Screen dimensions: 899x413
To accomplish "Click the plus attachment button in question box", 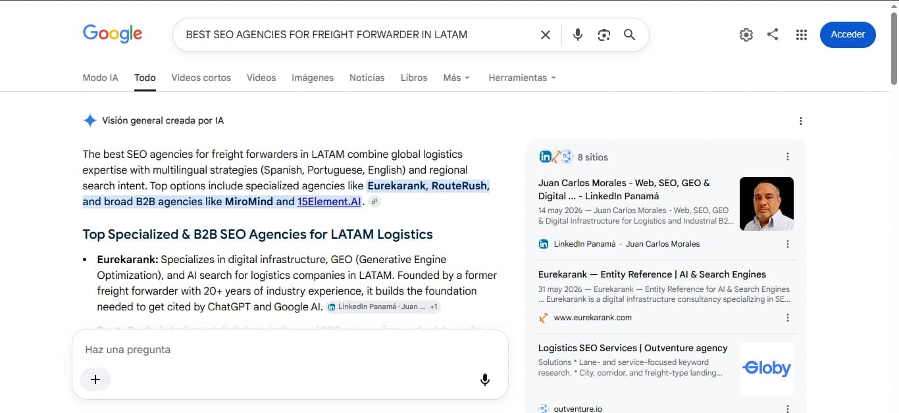I will pyautogui.click(x=95, y=379).
